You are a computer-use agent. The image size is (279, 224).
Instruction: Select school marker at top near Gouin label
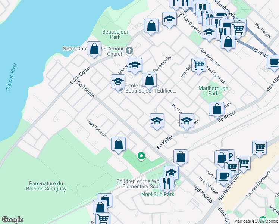pyautogui.click(x=170, y=20)
